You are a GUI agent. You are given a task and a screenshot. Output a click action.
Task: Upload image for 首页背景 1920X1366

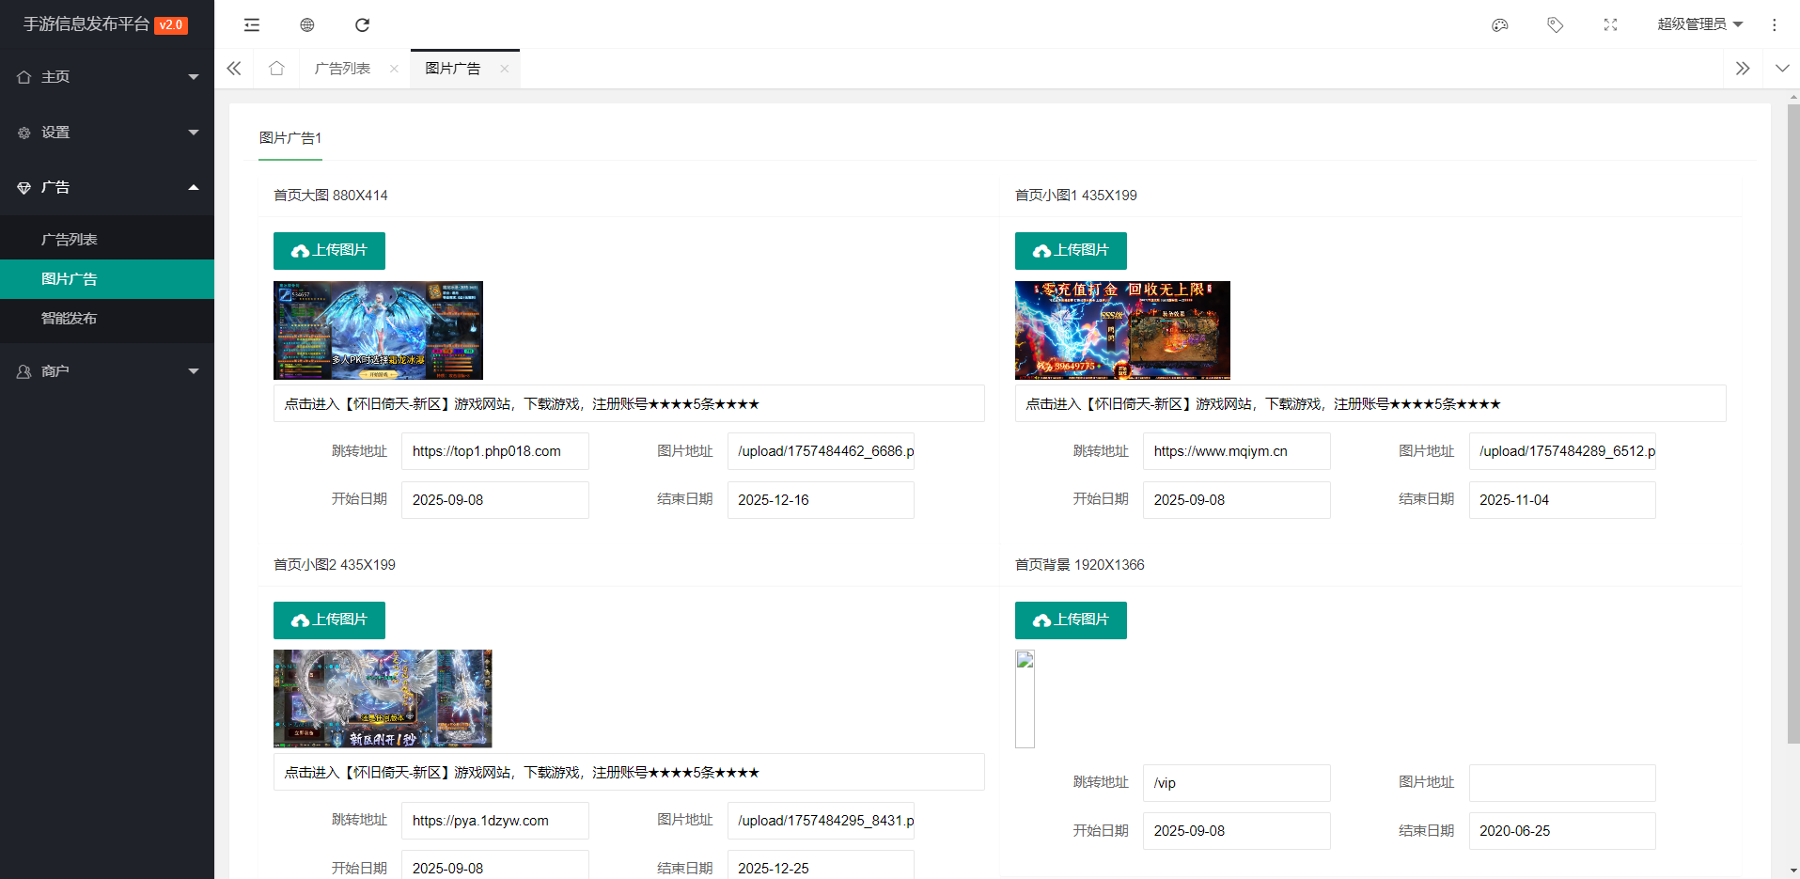(x=1071, y=620)
